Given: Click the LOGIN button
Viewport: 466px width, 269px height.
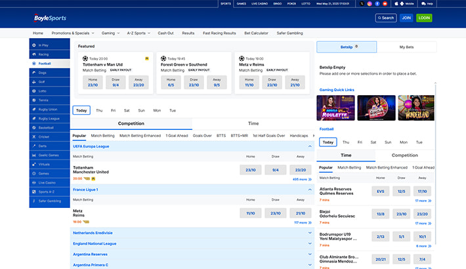Looking at the screenshot, I should click(424, 18).
